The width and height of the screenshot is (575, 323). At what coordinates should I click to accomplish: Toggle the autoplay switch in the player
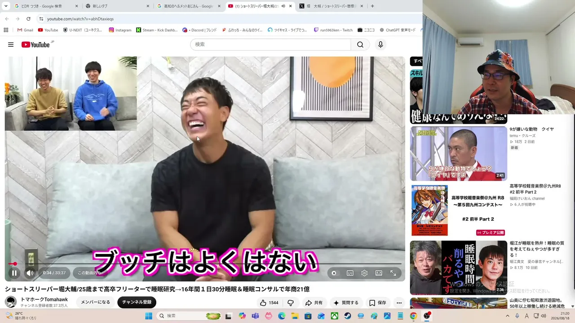point(334,273)
